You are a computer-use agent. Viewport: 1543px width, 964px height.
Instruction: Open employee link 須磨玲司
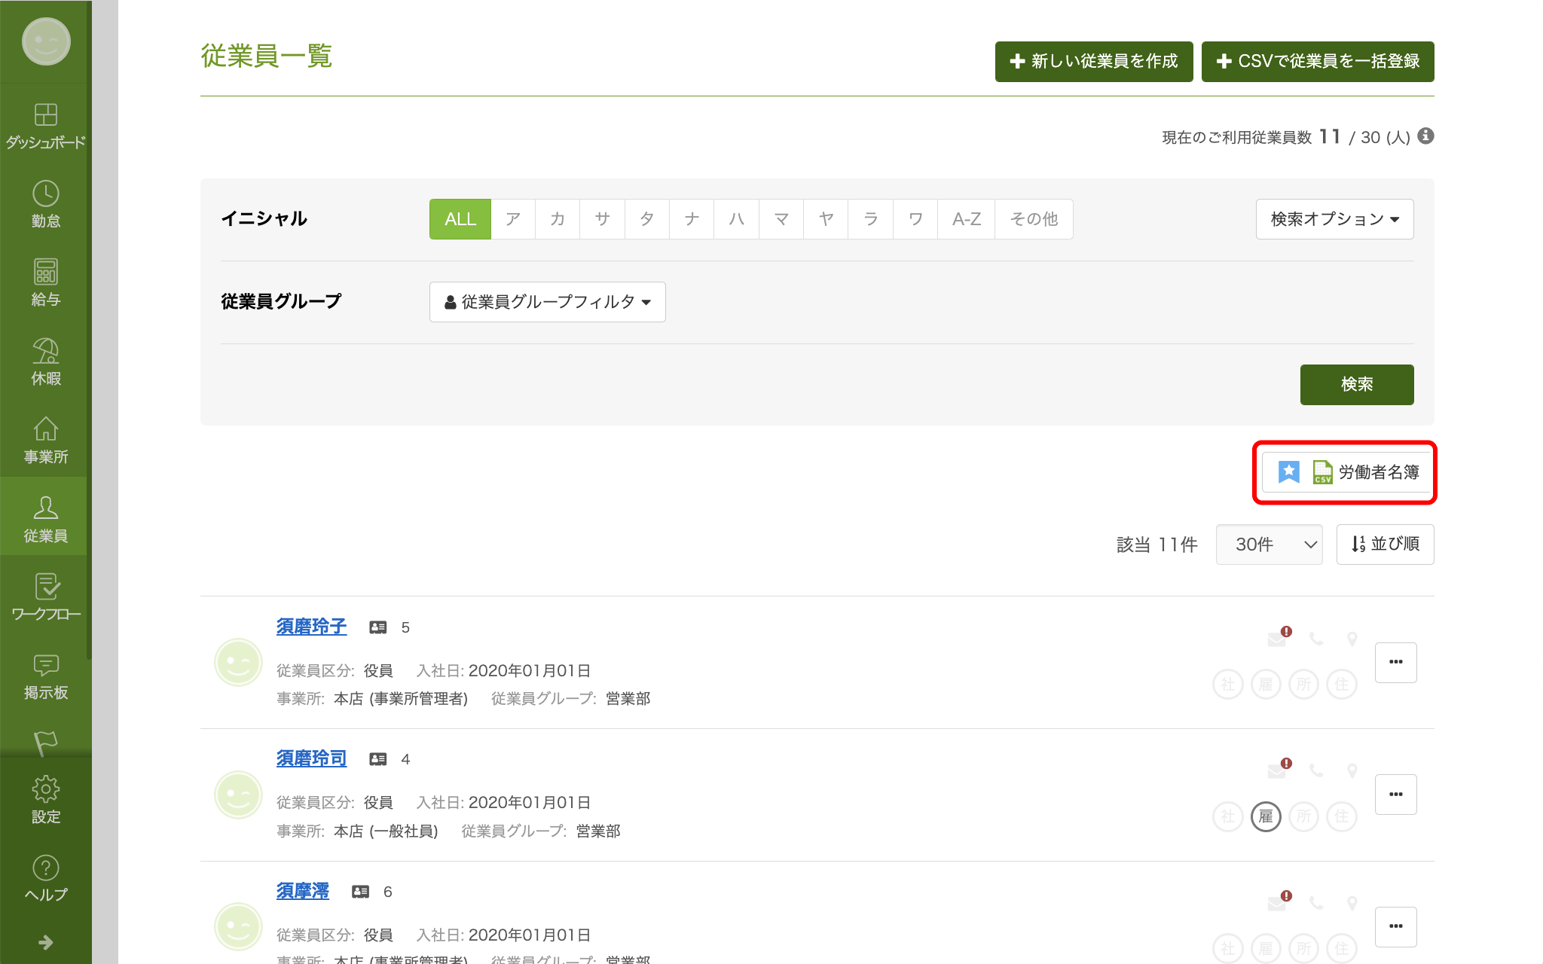point(311,758)
